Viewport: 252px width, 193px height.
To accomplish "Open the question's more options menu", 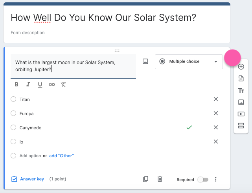I will (215, 180).
